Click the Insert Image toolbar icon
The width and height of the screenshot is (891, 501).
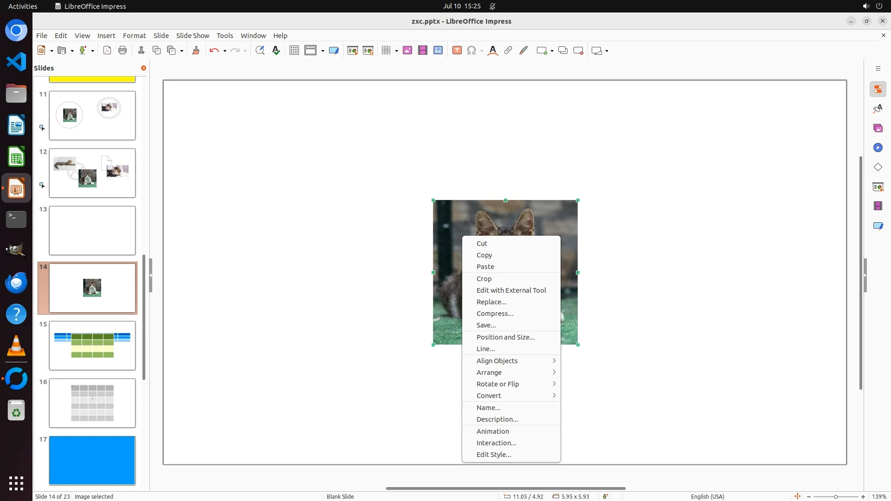tap(407, 51)
